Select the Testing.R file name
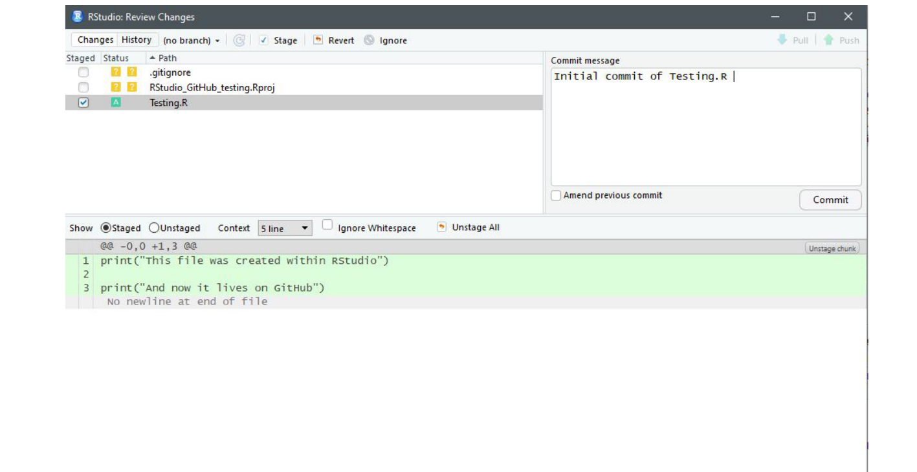Image resolution: width=917 pixels, height=472 pixels. point(168,102)
